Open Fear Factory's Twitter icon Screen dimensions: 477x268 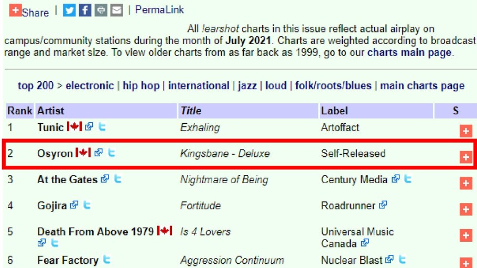coord(106,260)
